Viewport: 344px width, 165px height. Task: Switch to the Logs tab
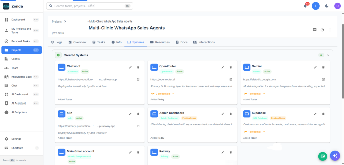(56, 42)
